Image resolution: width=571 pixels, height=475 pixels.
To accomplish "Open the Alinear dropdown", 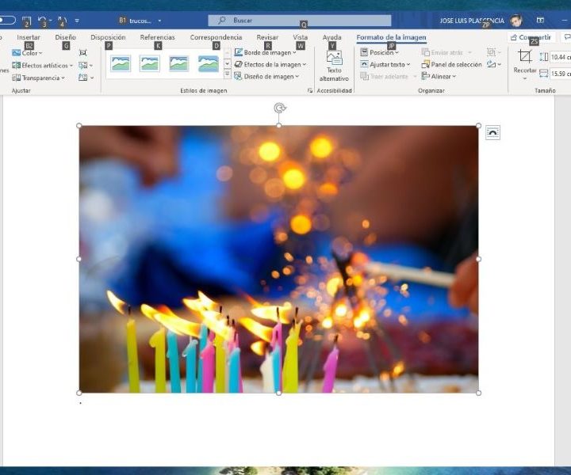I will (439, 76).
